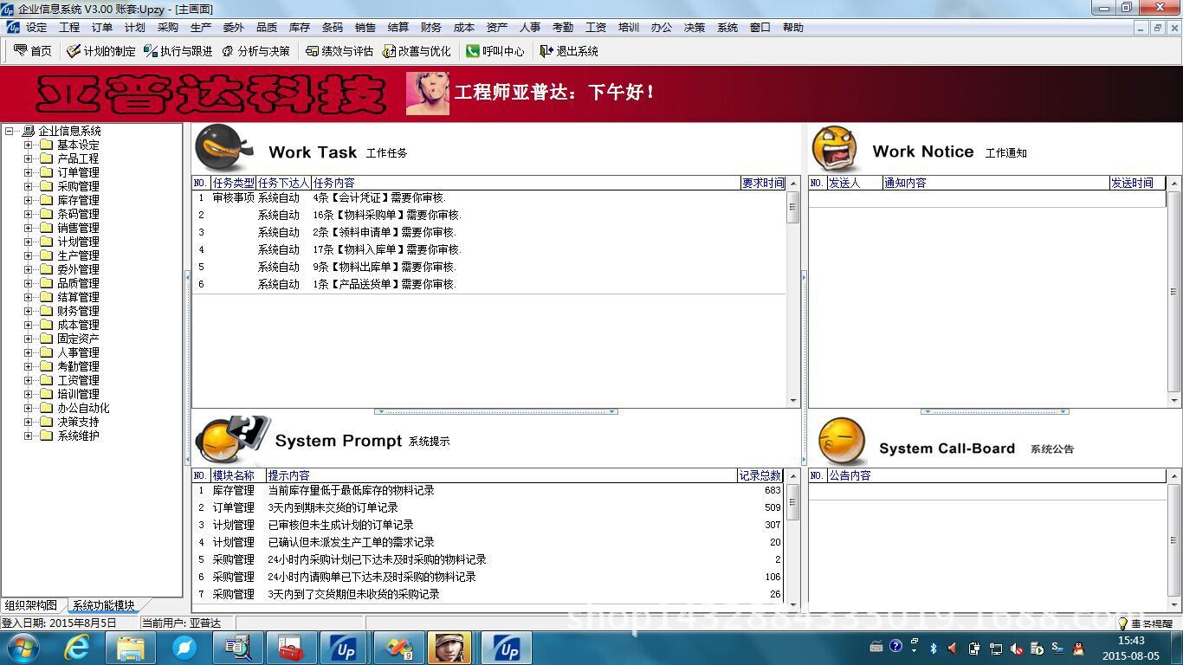Click the 改善与优化 optimization toolbar icon
Viewport: 1183px width, 665px height.
417,50
